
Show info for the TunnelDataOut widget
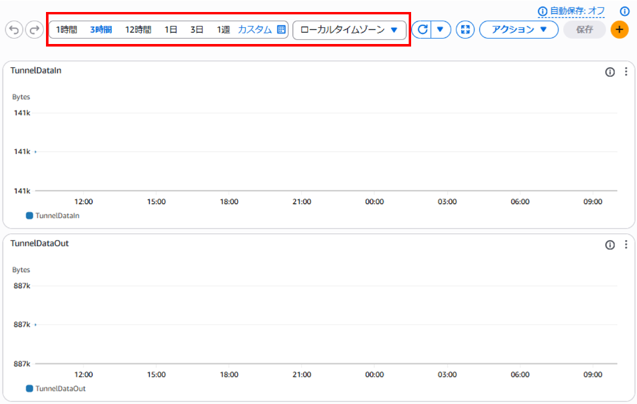coord(610,245)
